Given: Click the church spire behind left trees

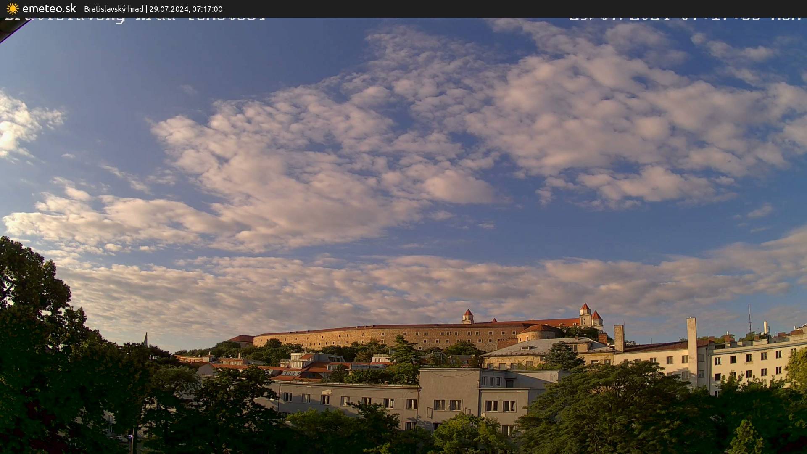Looking at the screenshot, I should click(x=146, y=339).
